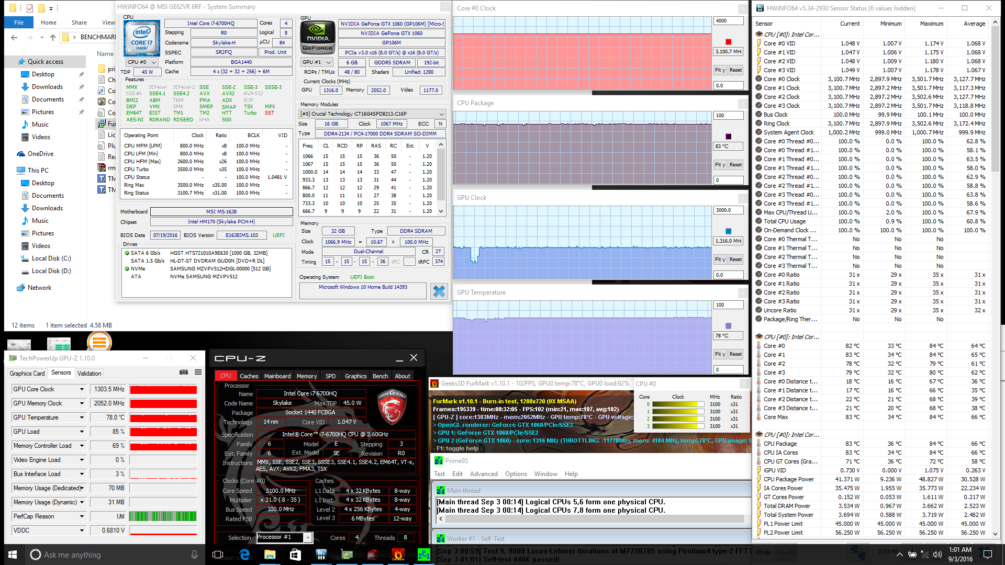Viewport: 1005px width, 565px height.
Task: Open the Prime95 Advanced menu
Action: click(x=484, y=474)
